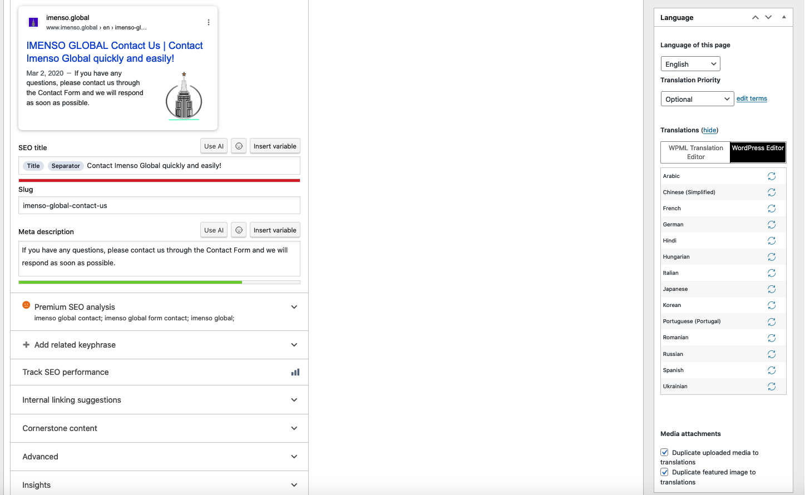Toggle Duplicate featured image to translations
Viewport: 805px width, 495px height.
[664, 472]
